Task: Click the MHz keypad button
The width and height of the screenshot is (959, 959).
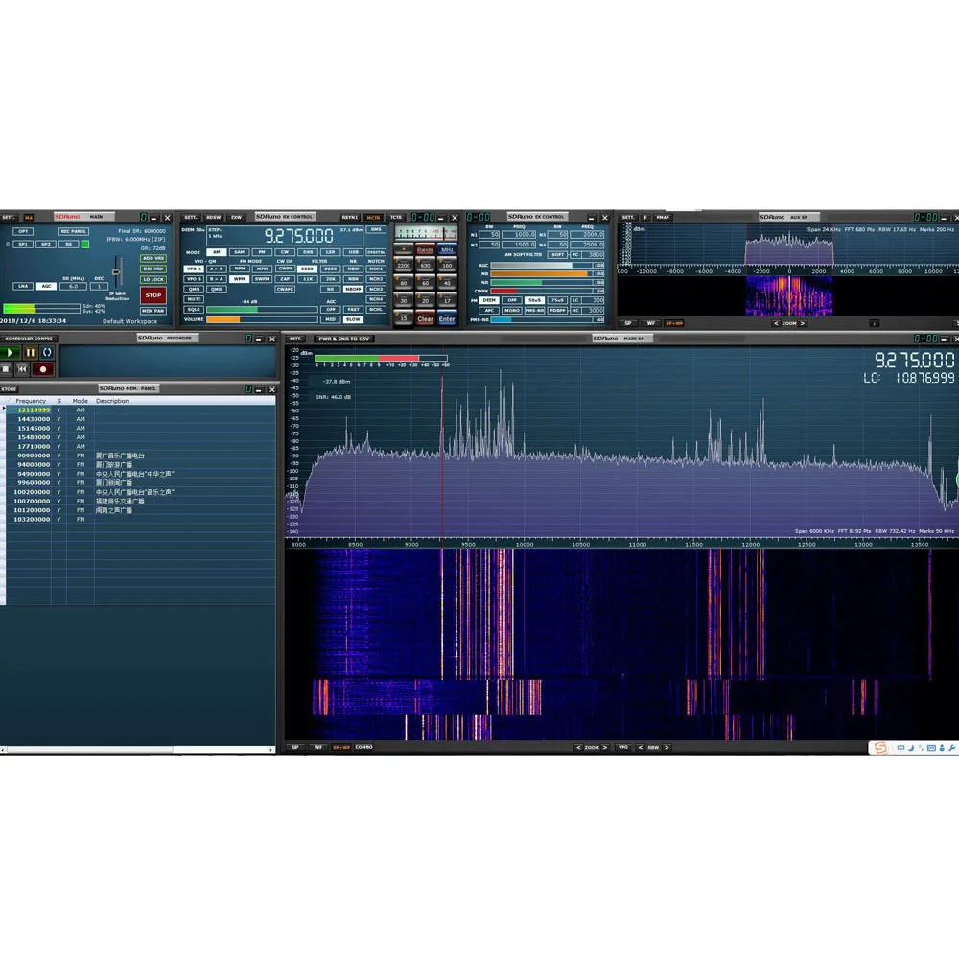Action: pos(447,249)
